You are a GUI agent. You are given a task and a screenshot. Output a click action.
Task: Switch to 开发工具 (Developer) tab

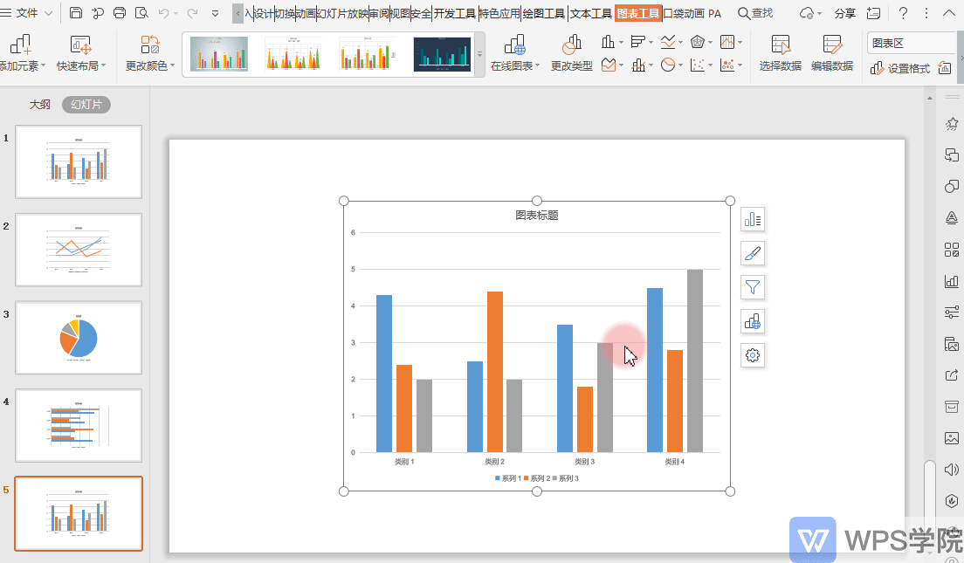[x=455, y=13]
